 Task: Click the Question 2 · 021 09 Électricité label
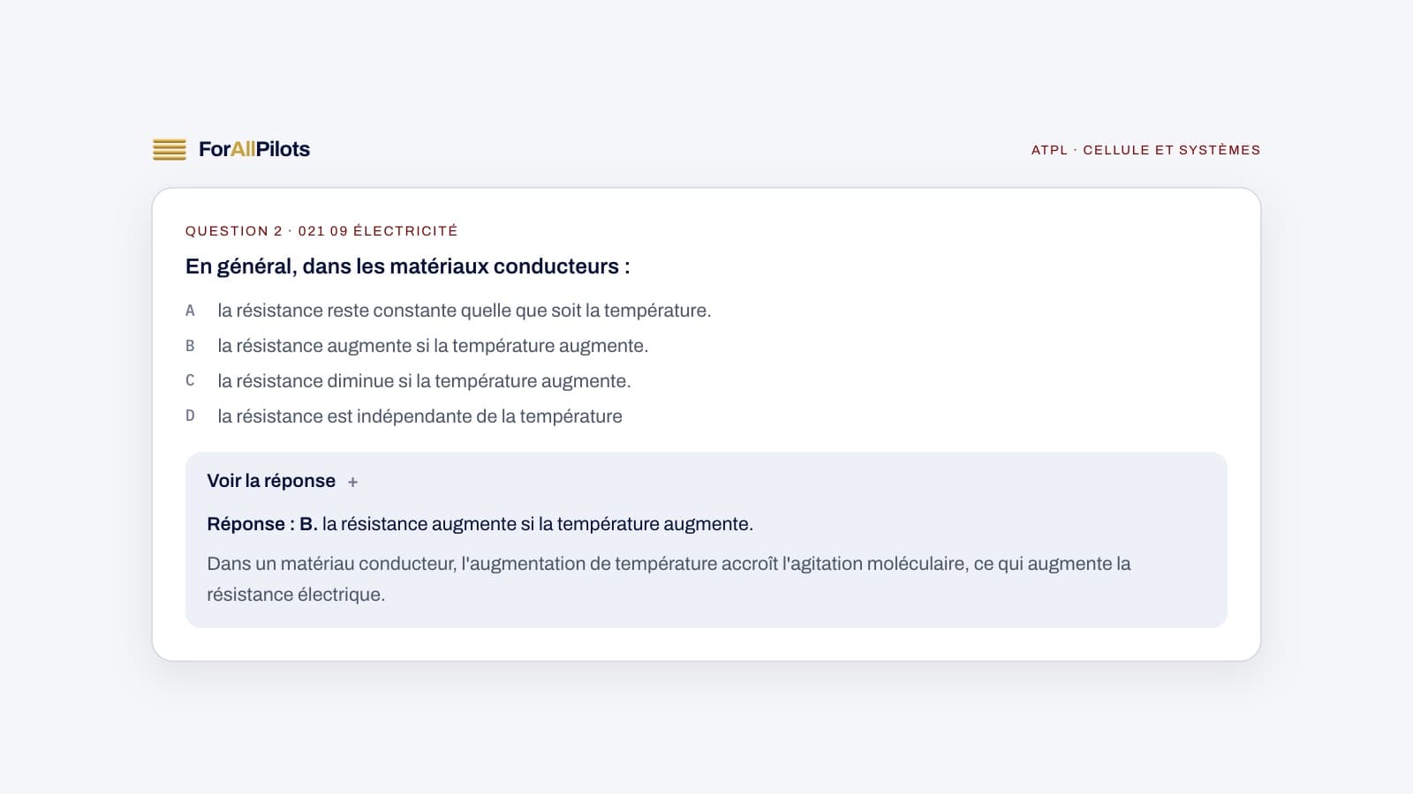point(321,231)
